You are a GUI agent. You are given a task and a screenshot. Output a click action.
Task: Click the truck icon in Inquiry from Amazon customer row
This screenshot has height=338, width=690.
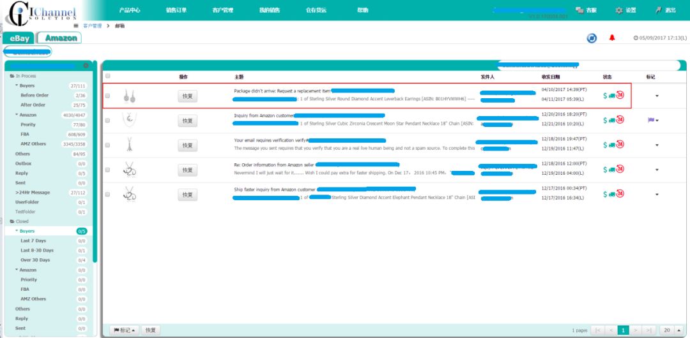[612, 120]
